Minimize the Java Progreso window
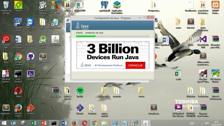This screenshot has width=224, height=126. tap(140, 18)
